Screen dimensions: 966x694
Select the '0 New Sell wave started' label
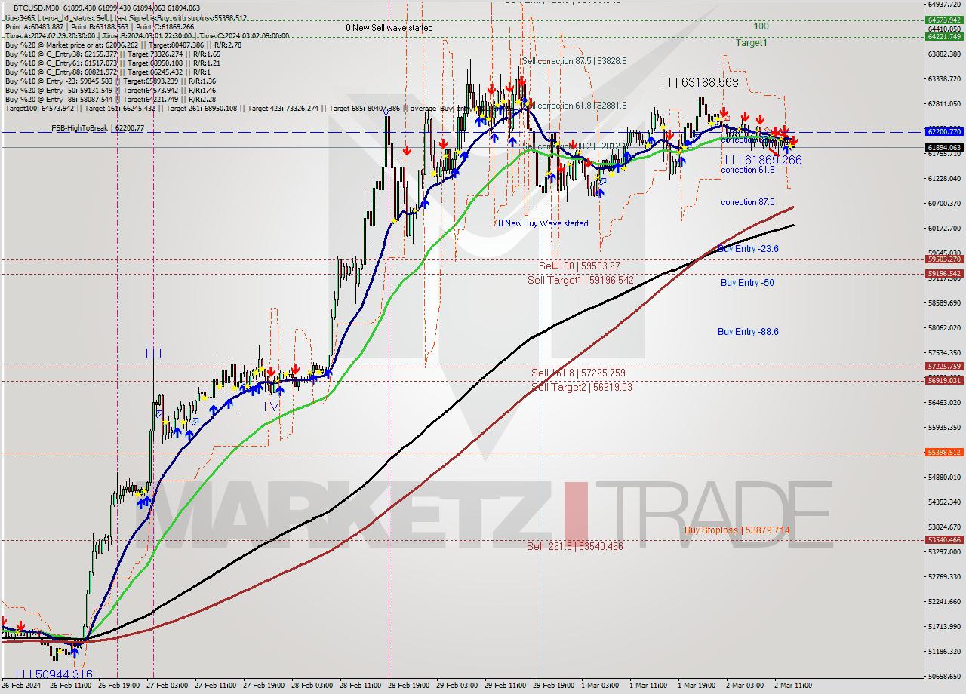(x=389, y=28)
